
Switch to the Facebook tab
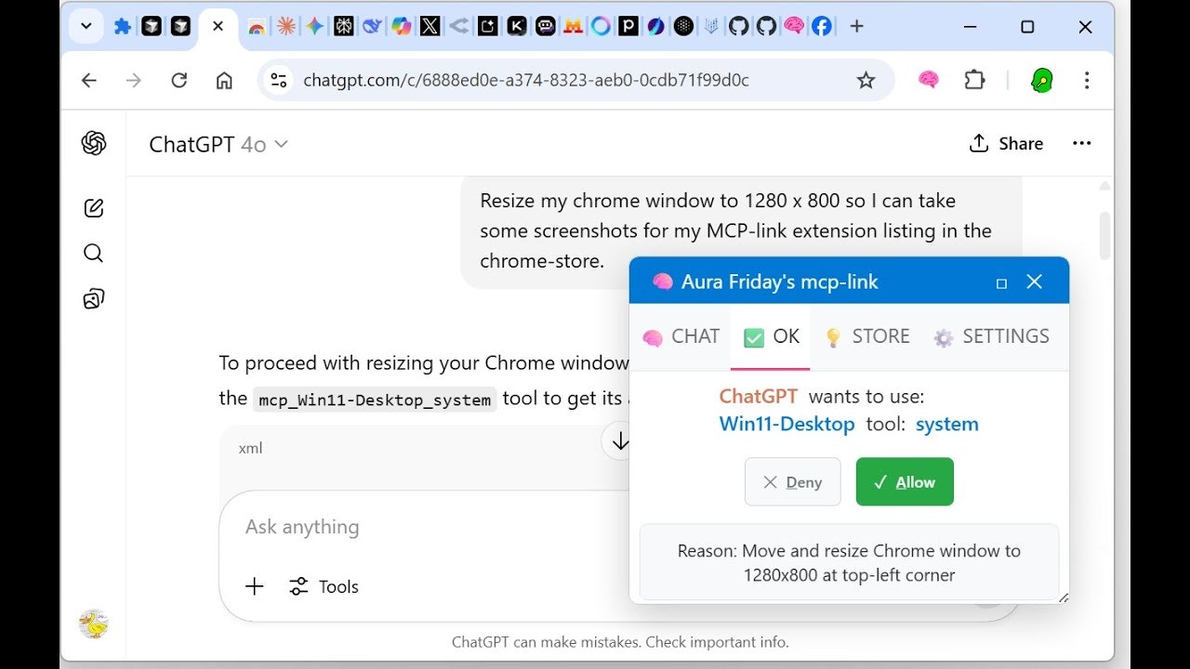(x=822, y=27)
